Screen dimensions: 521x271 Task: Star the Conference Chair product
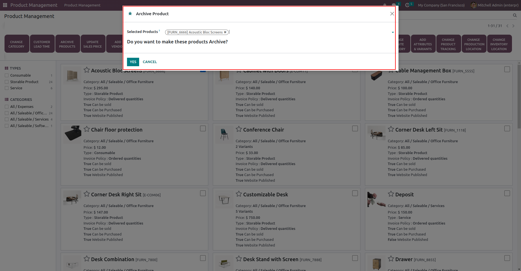click(239, 129)
